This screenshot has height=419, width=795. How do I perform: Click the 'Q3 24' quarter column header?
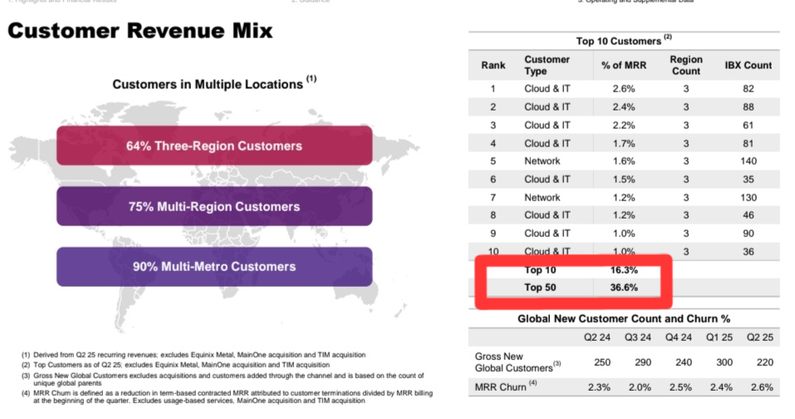click(638, 338)
